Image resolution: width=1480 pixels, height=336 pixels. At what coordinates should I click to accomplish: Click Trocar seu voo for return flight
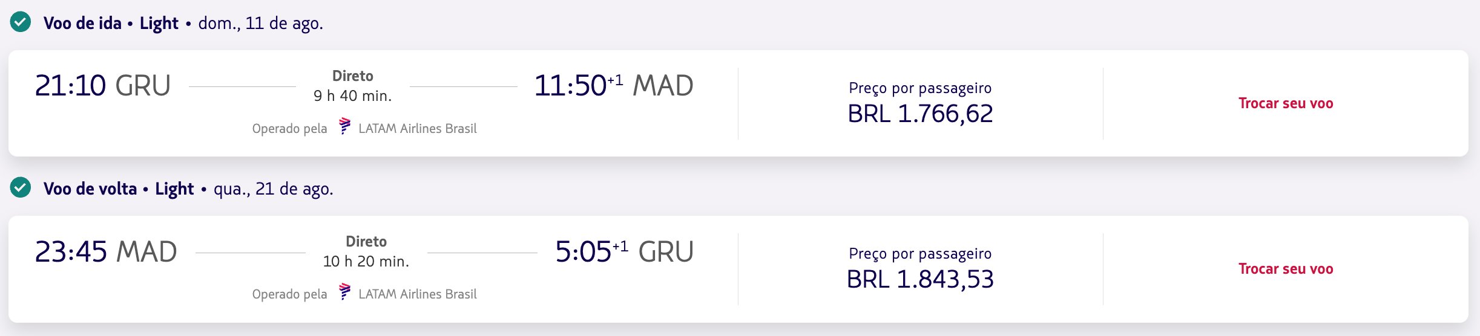1286,269
